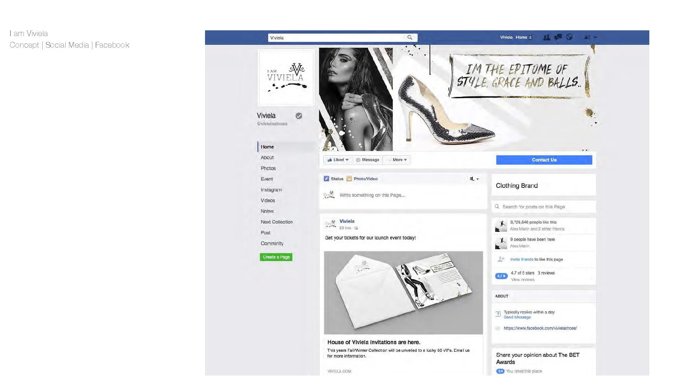Click the Clothing Brand category text
The width and height of the screenshot is (693, 390).
517,186
